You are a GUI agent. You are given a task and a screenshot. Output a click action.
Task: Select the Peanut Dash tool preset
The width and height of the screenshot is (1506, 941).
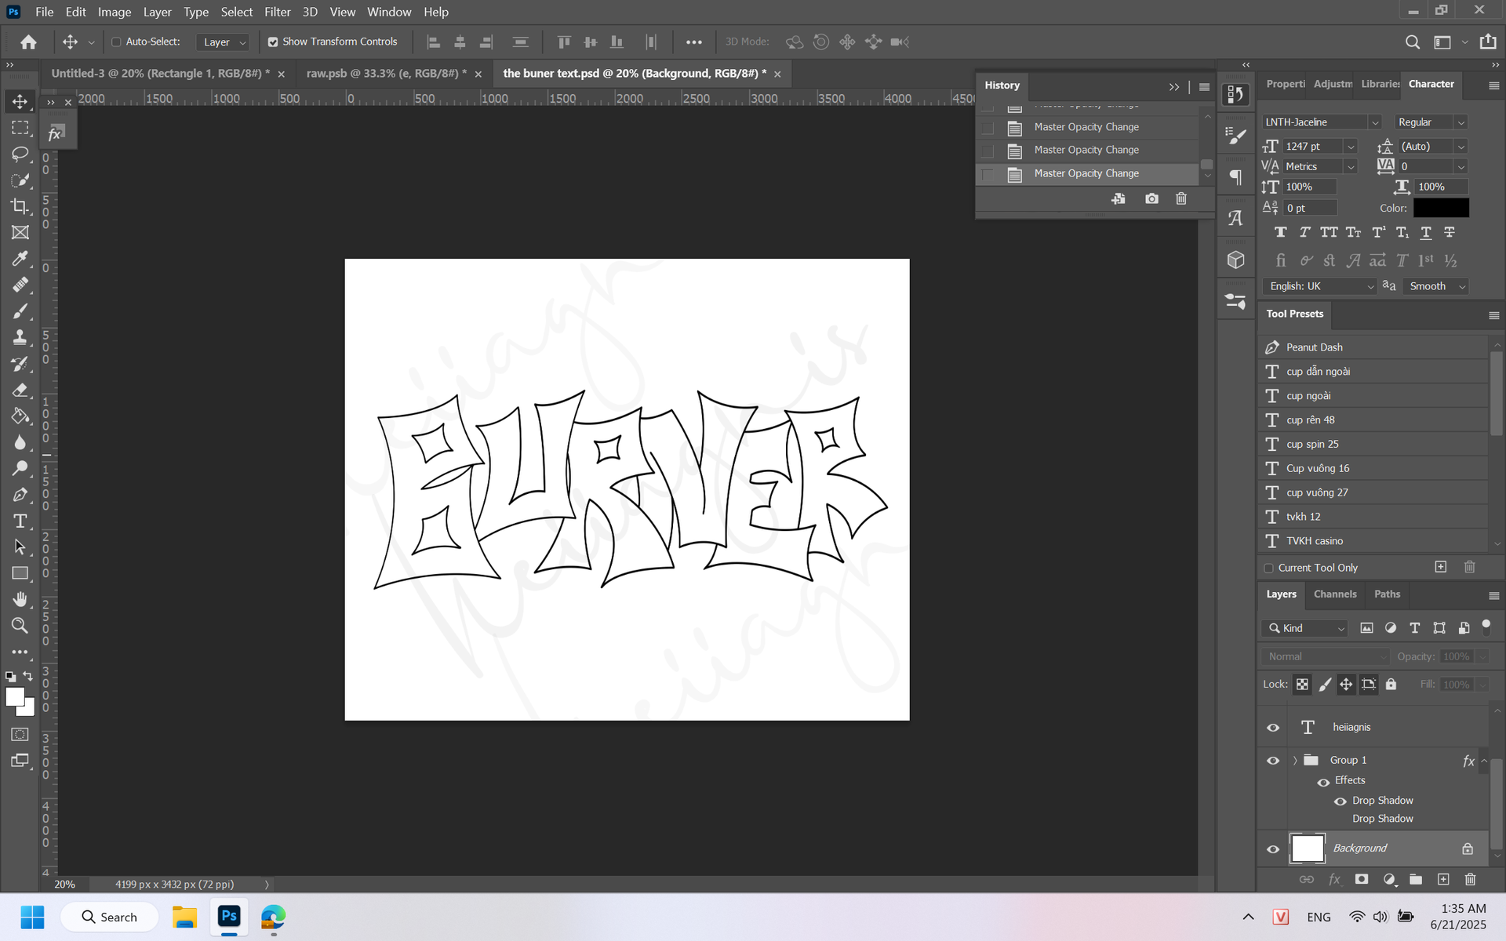pyautogui.click(x=1374, y=347)
